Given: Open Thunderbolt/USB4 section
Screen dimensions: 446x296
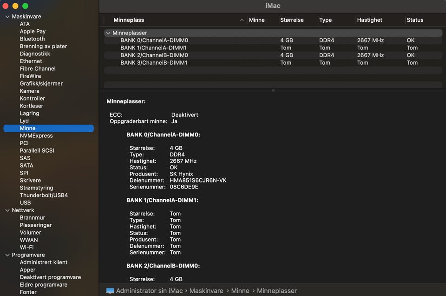Looking at the screenshot, I should (x=44, y=195).
